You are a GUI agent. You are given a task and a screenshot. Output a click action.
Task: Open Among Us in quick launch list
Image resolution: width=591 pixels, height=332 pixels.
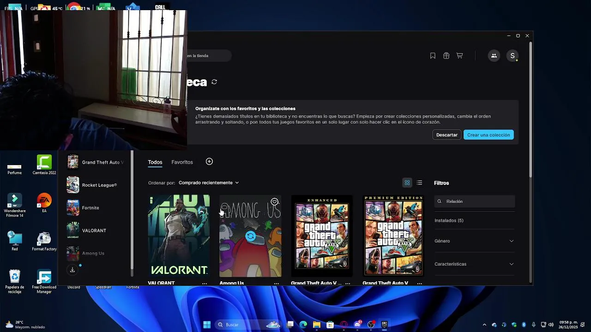96,253
